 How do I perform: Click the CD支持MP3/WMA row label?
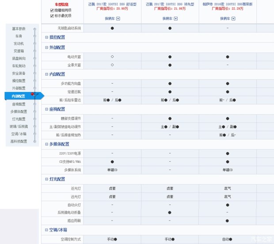tap(70, 162)
